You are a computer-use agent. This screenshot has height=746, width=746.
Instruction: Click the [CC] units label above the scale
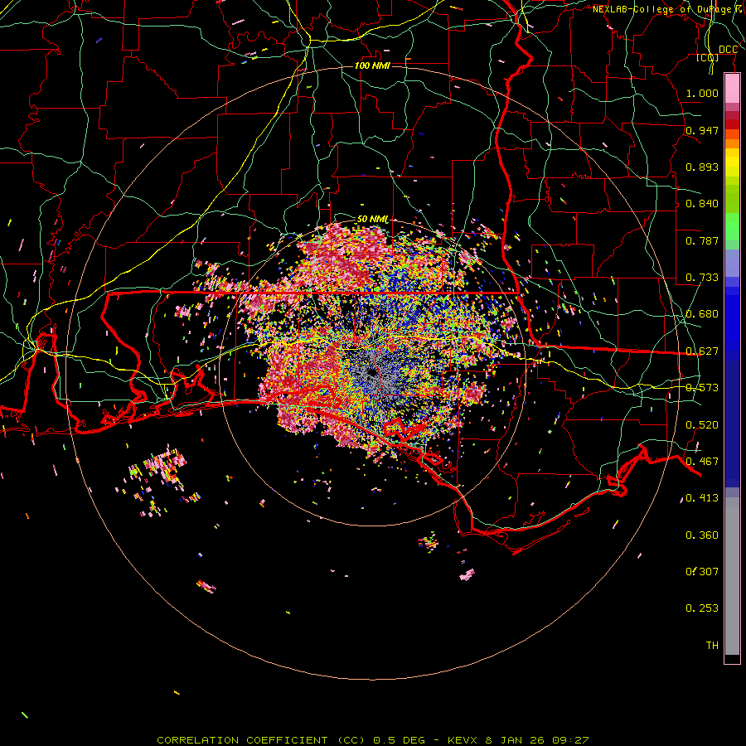708,57
